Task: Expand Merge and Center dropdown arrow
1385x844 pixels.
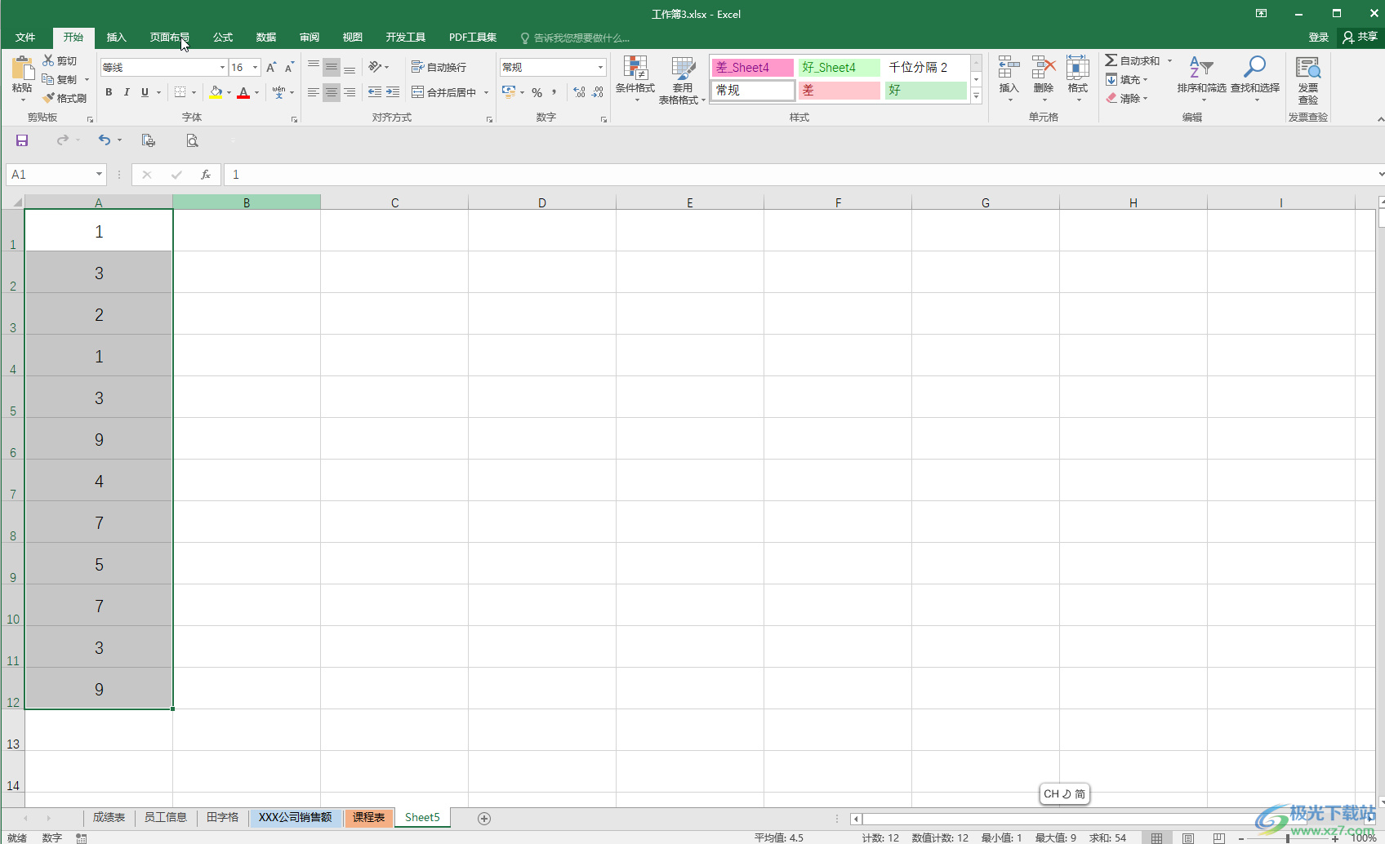Action: pyautogui.click(x=486, y=92)
